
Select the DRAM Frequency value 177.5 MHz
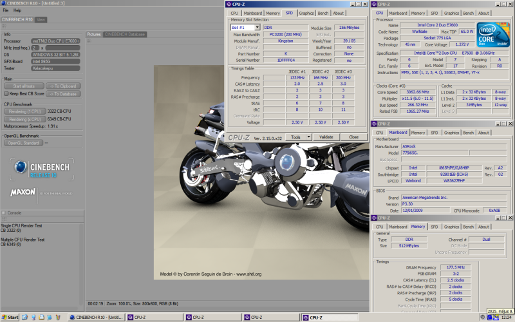[456, 267]
